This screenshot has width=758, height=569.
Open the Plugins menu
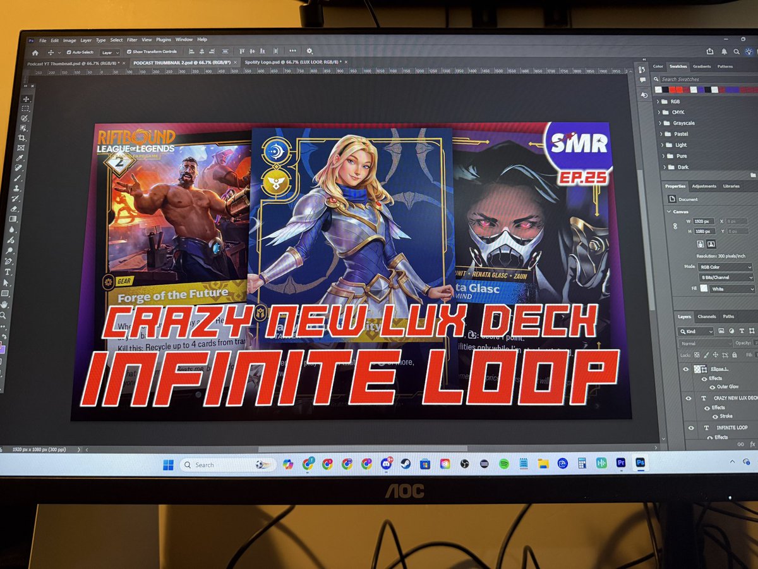point(164,40)
